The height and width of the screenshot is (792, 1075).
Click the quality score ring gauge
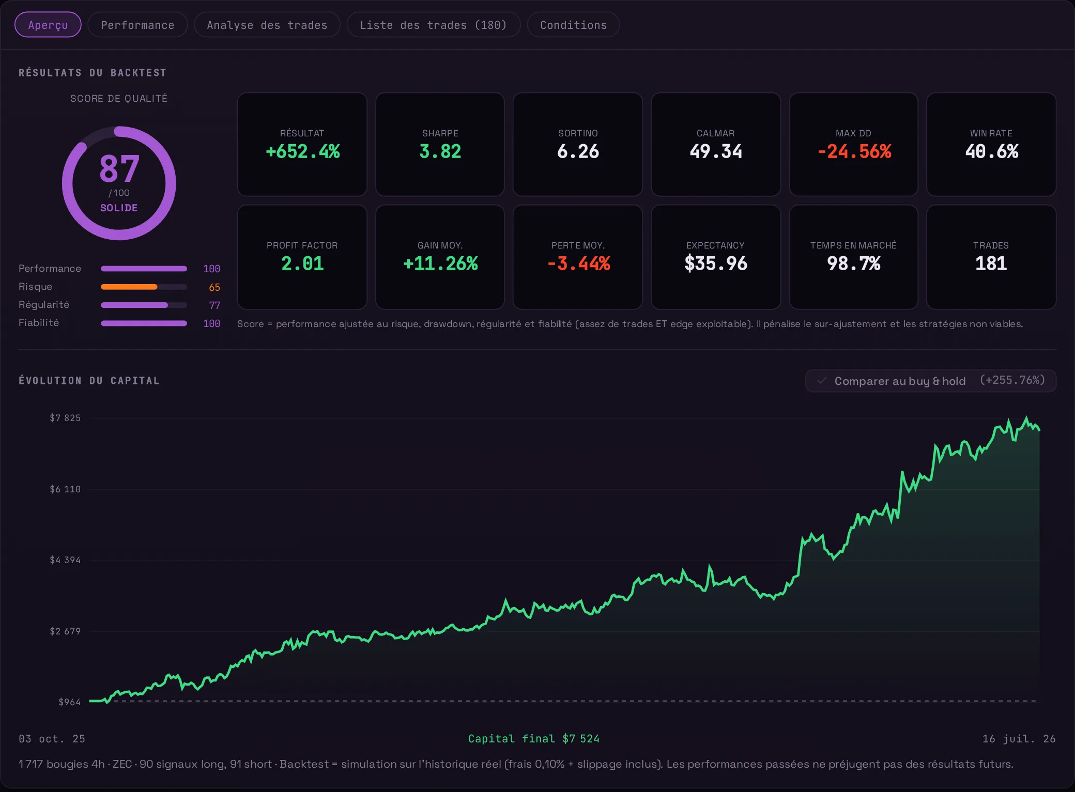tap(119, 183)
